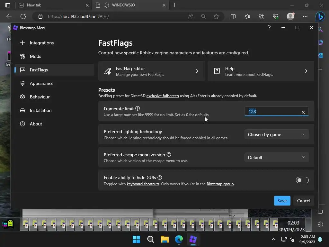Open File Explorer from the taskbar
This screenshot has height=247, width=329.
[165, 239]
